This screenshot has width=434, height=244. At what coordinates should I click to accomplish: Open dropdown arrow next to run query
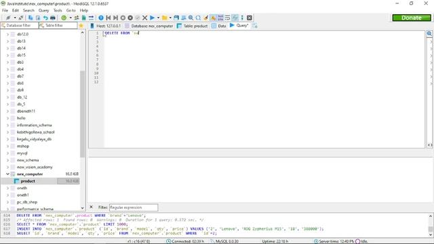[158, 18]
